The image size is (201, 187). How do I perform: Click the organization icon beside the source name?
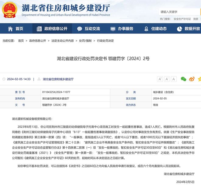click(39, 79)
